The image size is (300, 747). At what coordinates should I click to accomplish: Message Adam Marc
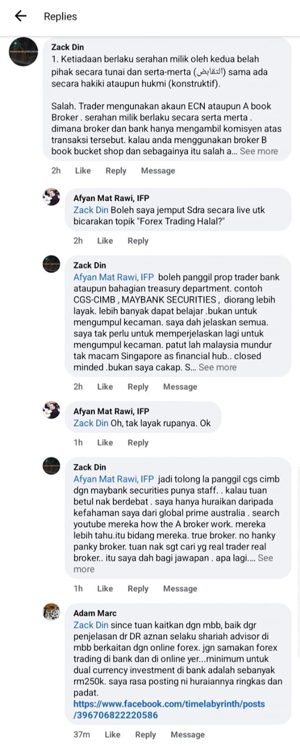click(187, 735)
